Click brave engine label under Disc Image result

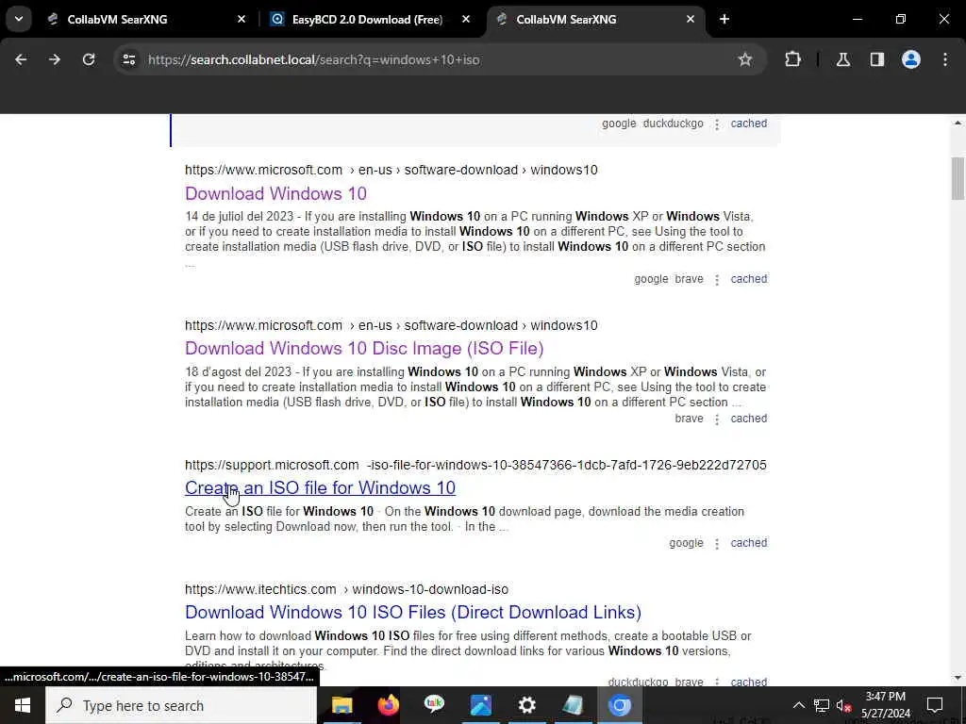pyautogui.click(x=689, y=419)
